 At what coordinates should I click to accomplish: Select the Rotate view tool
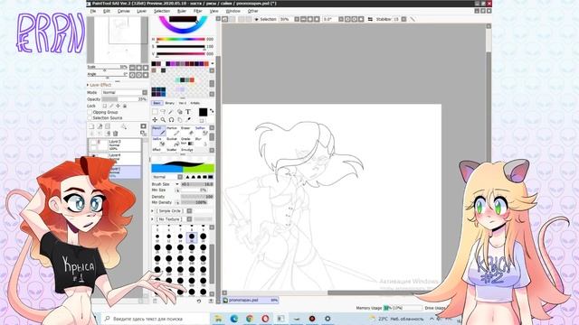[x=171, y=120]
